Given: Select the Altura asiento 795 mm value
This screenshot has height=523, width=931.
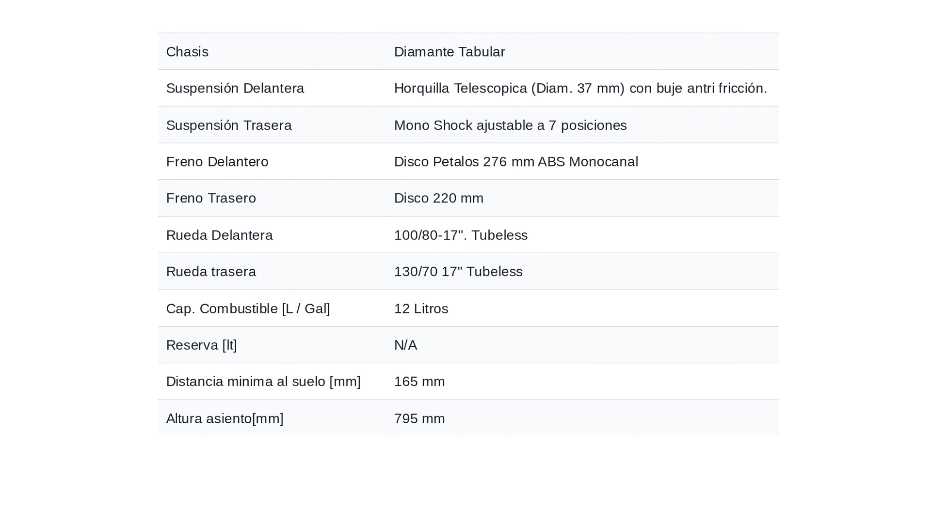Looking at the screenshot, I should pos(419,418).
